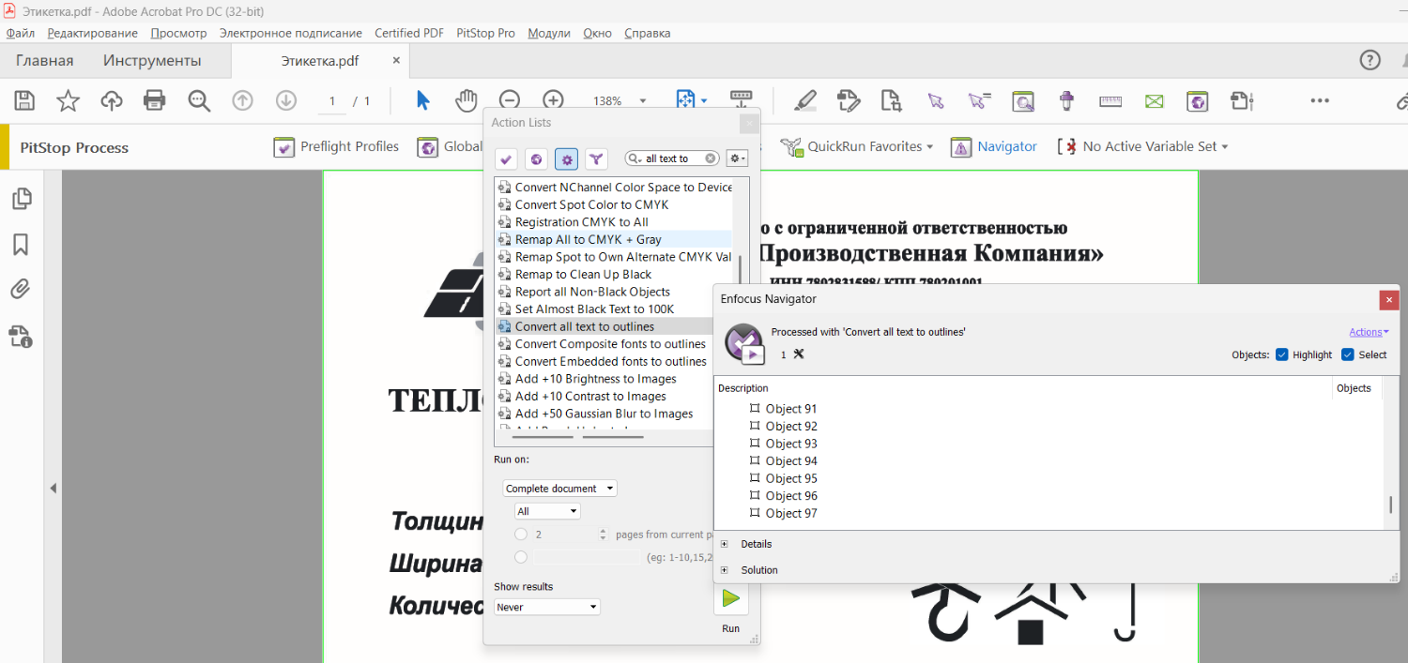The width and height of the screenshot is (1408, 663).
Task: Open the Action Lists gear options dropdown
Action: [737, 159]
